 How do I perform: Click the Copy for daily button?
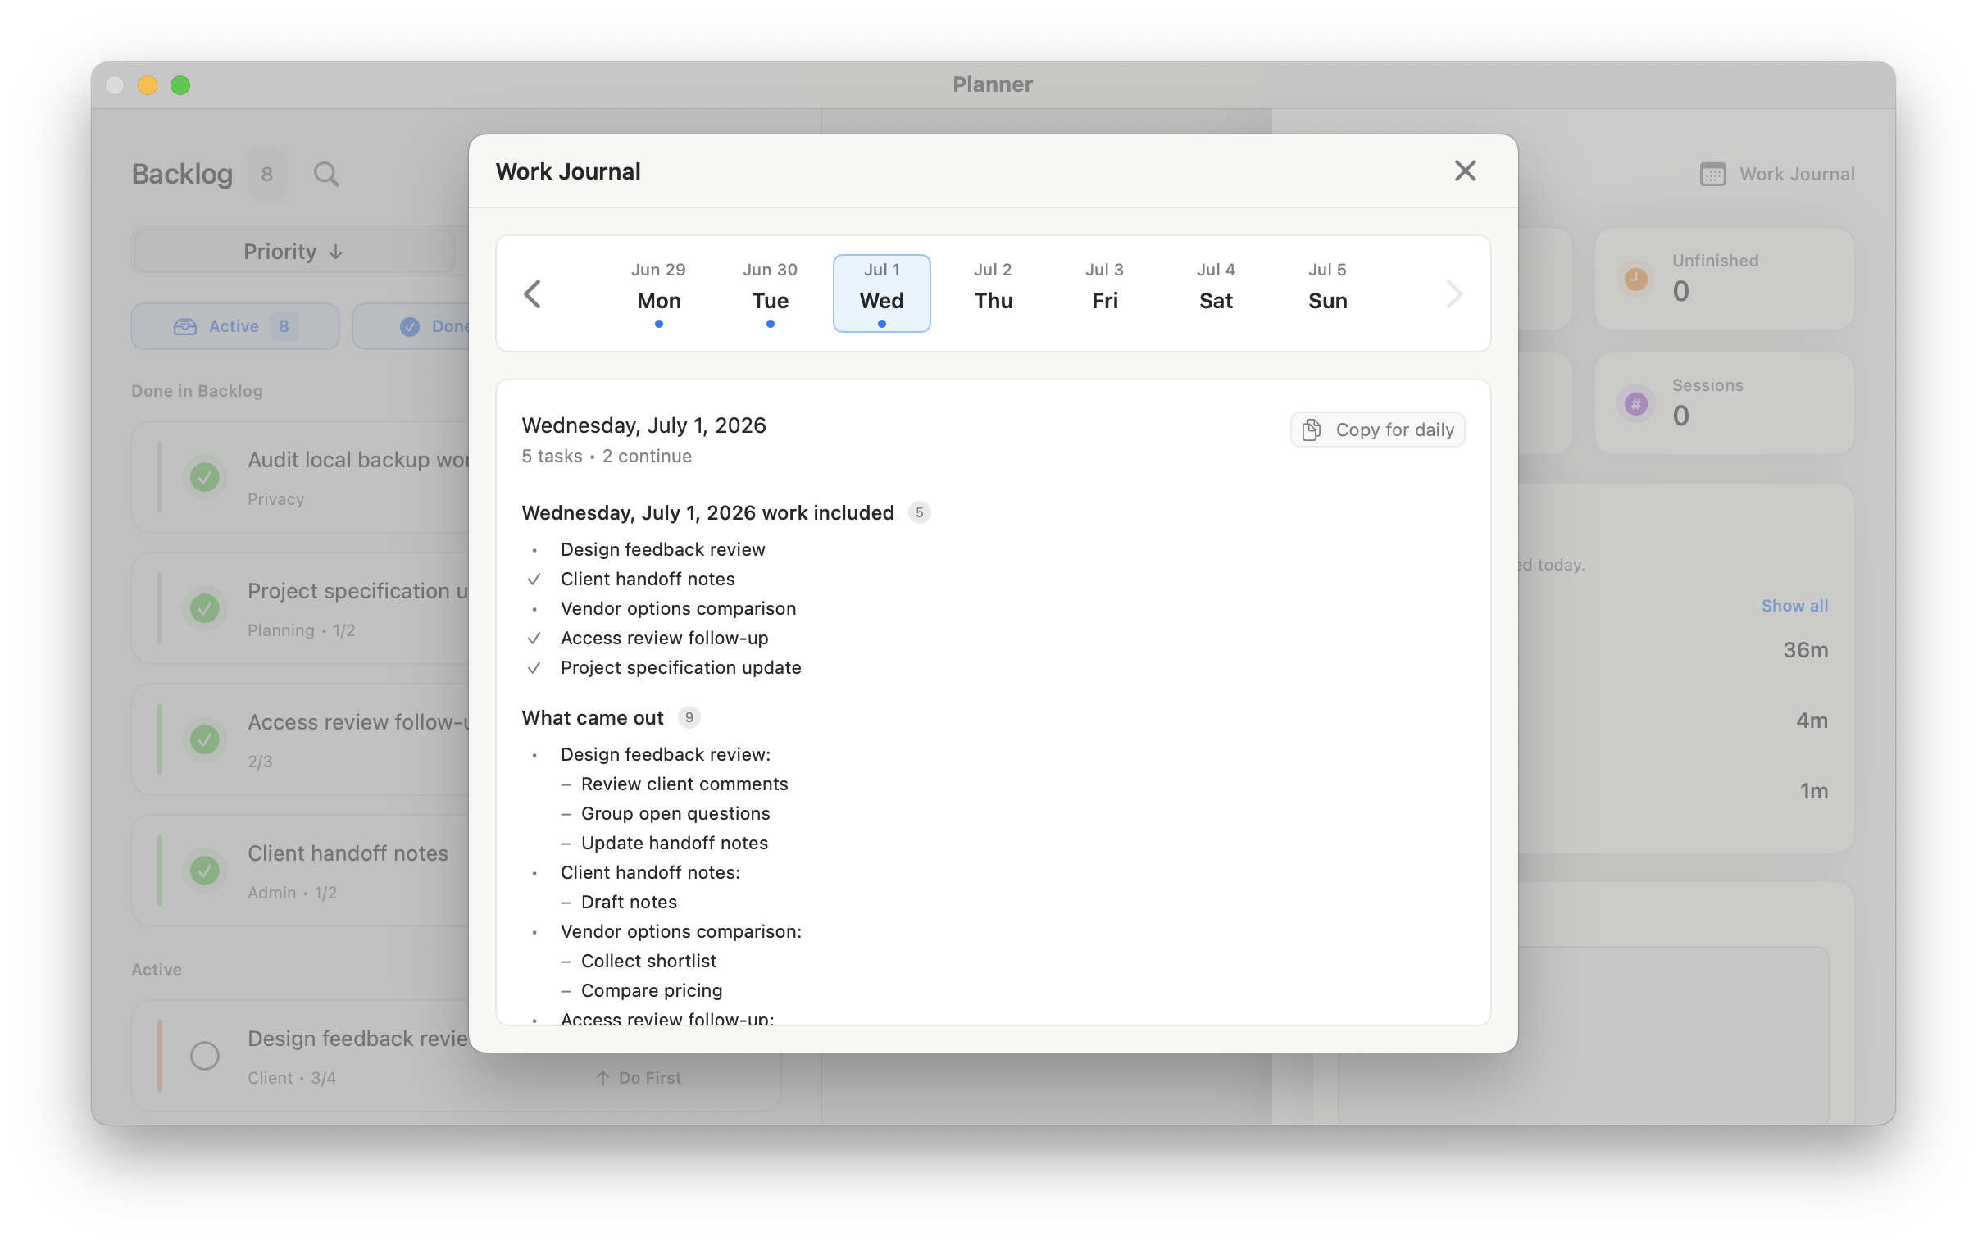[1377, 430]
